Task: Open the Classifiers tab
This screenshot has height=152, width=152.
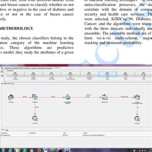Action: (x=27, y=68)
